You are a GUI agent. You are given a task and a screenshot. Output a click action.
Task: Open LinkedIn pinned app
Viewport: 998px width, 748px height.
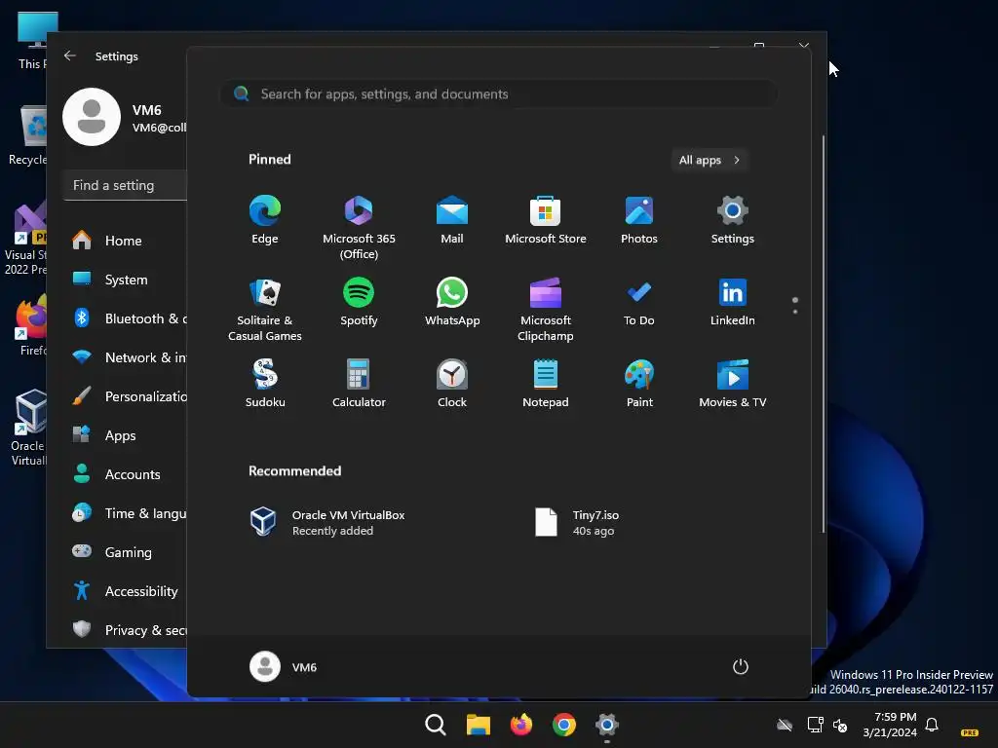733,302
